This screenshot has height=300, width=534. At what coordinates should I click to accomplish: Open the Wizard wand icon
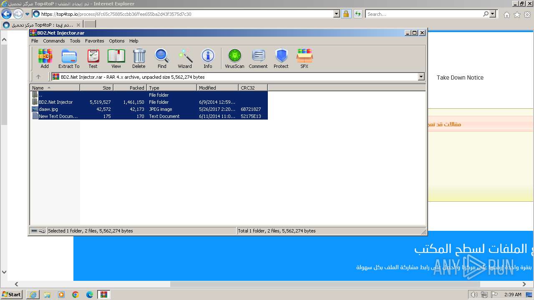185,58
